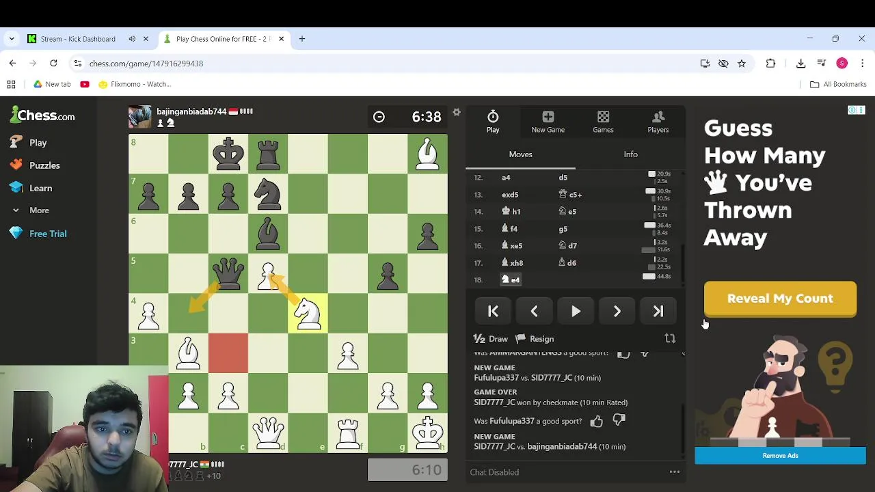The width and height of the screenshot is (875, 492).
Task: Click Reveal My Count ad button
Action: coord(780,299)
